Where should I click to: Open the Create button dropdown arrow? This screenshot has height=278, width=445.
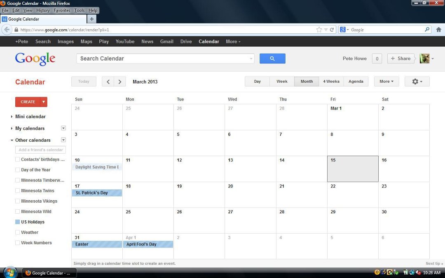(44, 102)
